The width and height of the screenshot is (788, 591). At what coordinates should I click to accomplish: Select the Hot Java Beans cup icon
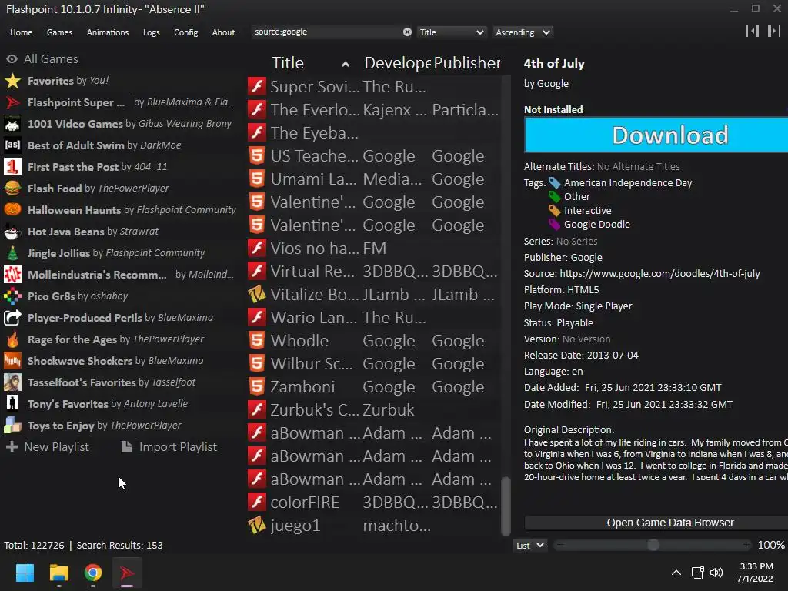12,232
